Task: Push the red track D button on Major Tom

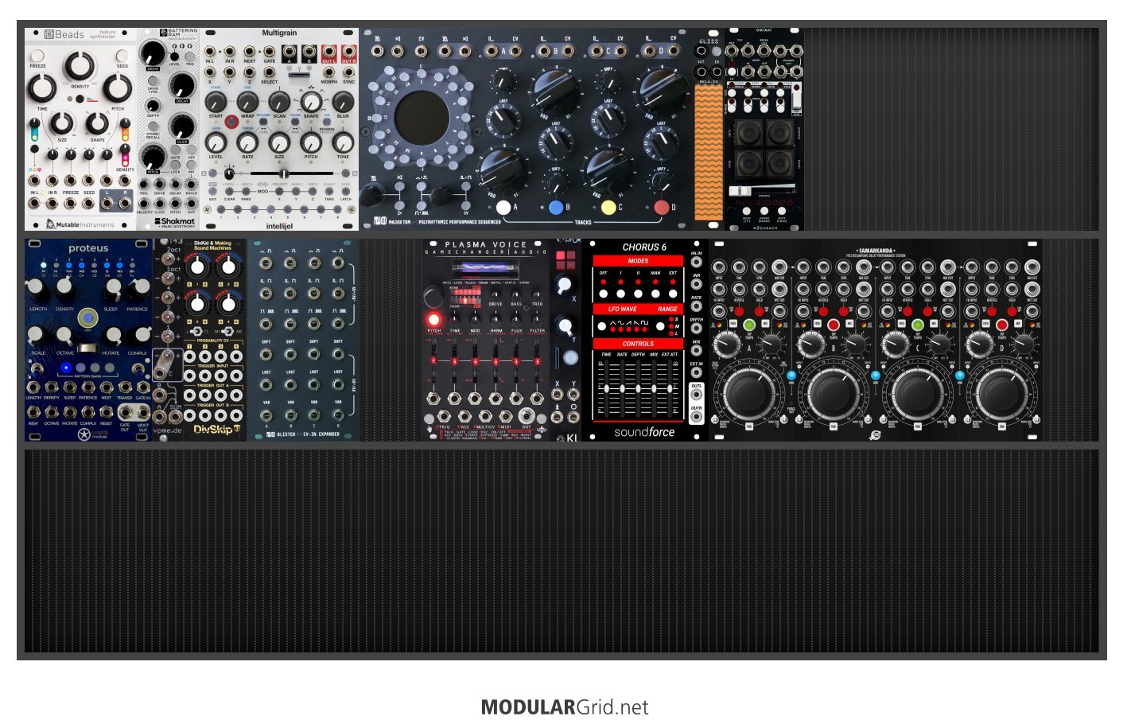Action: 661,208
